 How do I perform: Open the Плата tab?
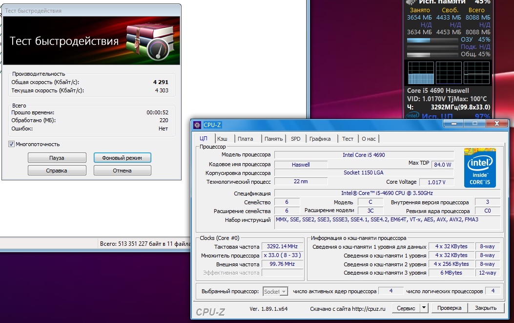[245, 139]
